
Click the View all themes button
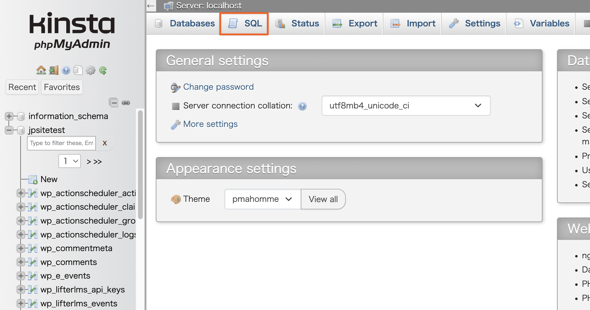(323, 199)
